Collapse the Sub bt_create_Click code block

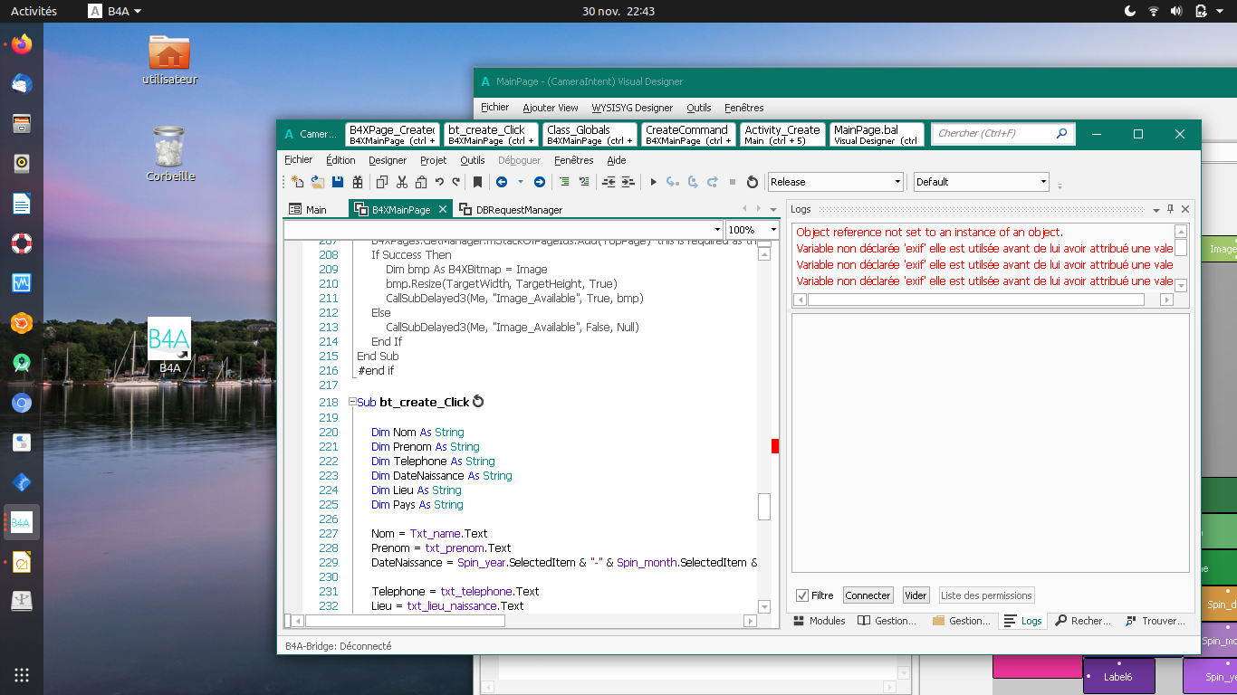click(x=351, y=402)
